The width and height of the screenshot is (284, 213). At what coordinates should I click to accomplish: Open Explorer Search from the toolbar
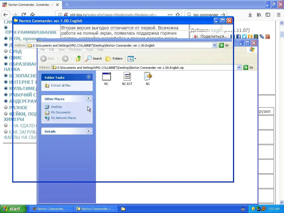pos(94,59)
